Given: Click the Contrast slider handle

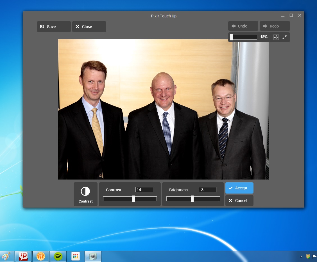Looking at the screenshot, I should click(133, 199).
